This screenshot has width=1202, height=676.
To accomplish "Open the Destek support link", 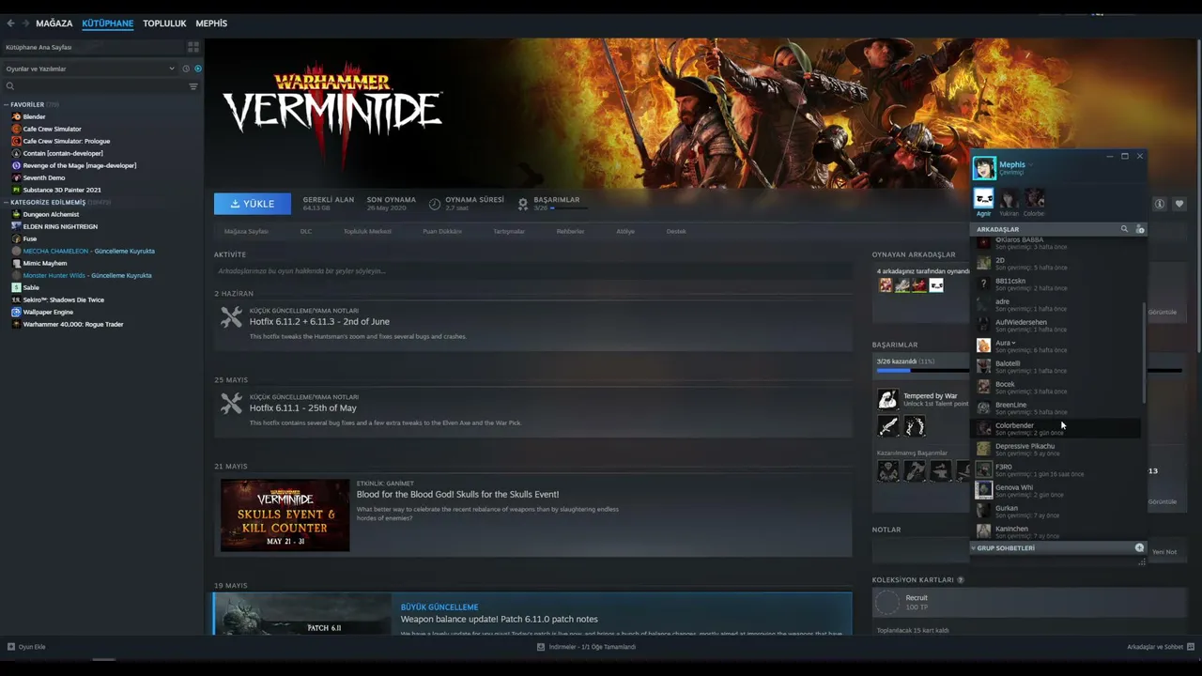I will [x=676, y=231].
